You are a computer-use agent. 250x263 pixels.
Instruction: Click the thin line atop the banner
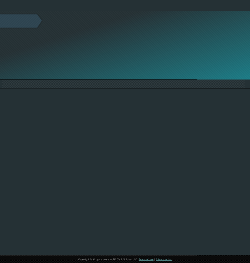pyautogui.click(x=99, y=11)
